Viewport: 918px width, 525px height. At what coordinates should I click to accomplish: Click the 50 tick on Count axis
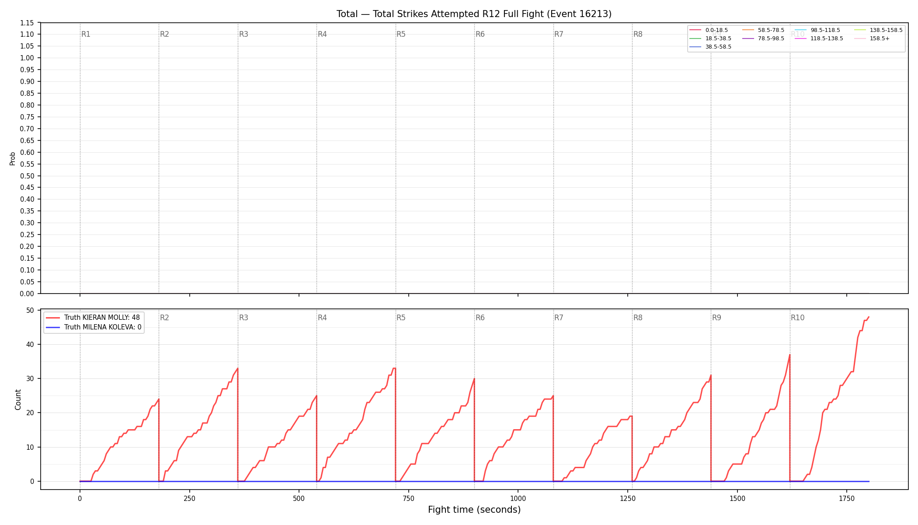[30, 310]
